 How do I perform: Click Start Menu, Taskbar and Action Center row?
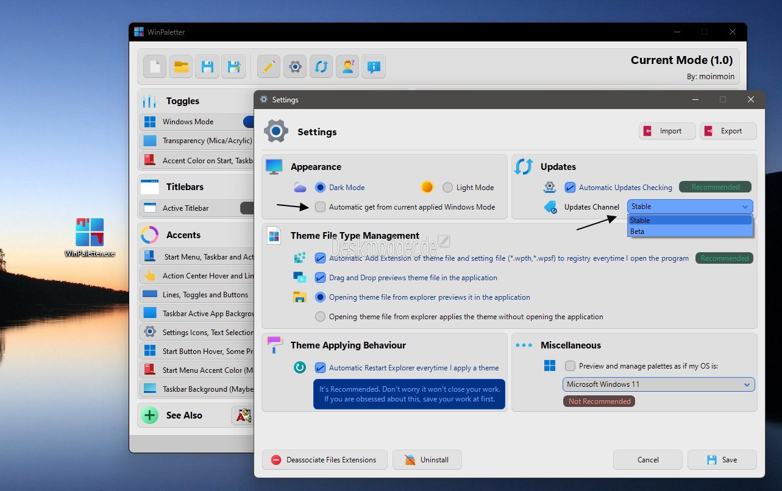[196, 257]
